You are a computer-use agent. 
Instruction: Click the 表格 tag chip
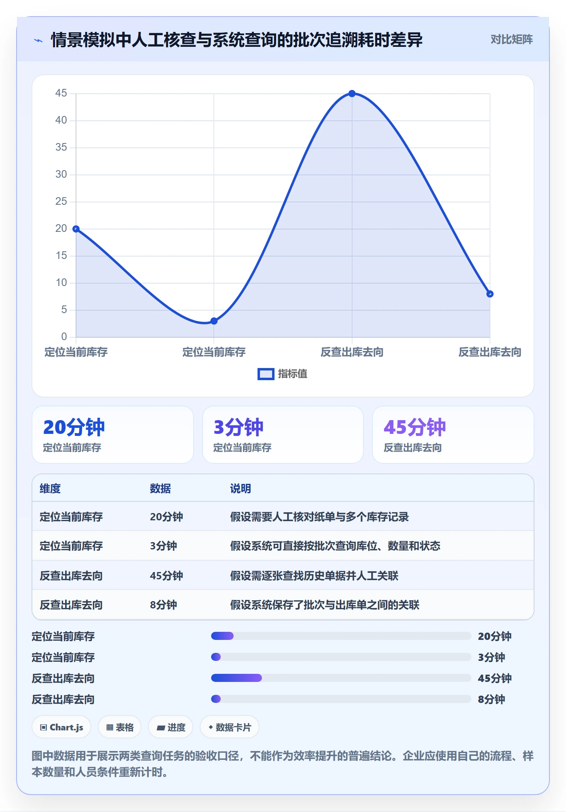pos(120,727)
